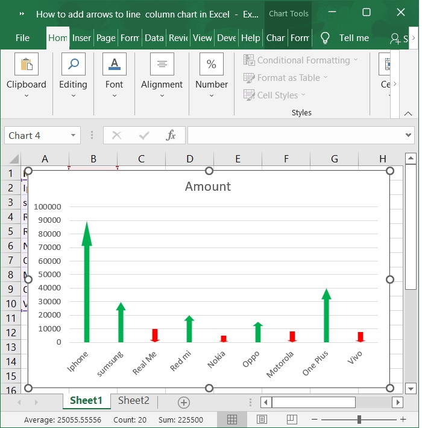Select row 12 header
Image resolution: width=422 pixels, height=428 pixels.
11,333
